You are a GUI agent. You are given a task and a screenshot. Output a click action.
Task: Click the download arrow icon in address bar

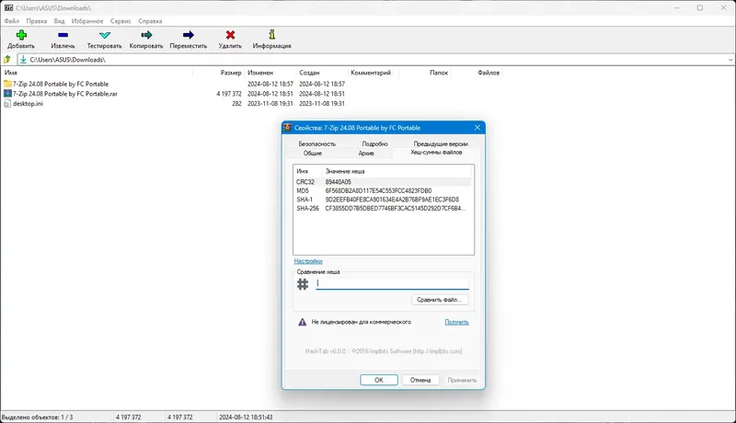tap(23, 60)
